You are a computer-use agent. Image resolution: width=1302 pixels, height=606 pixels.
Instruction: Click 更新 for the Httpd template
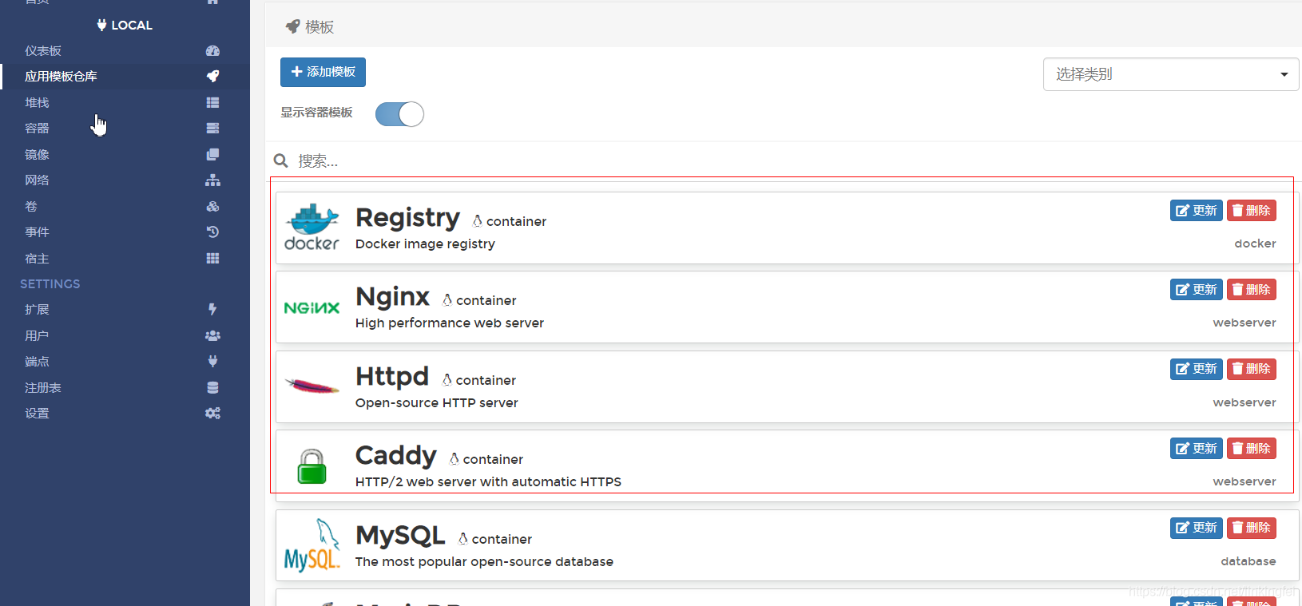[1196, 369]
